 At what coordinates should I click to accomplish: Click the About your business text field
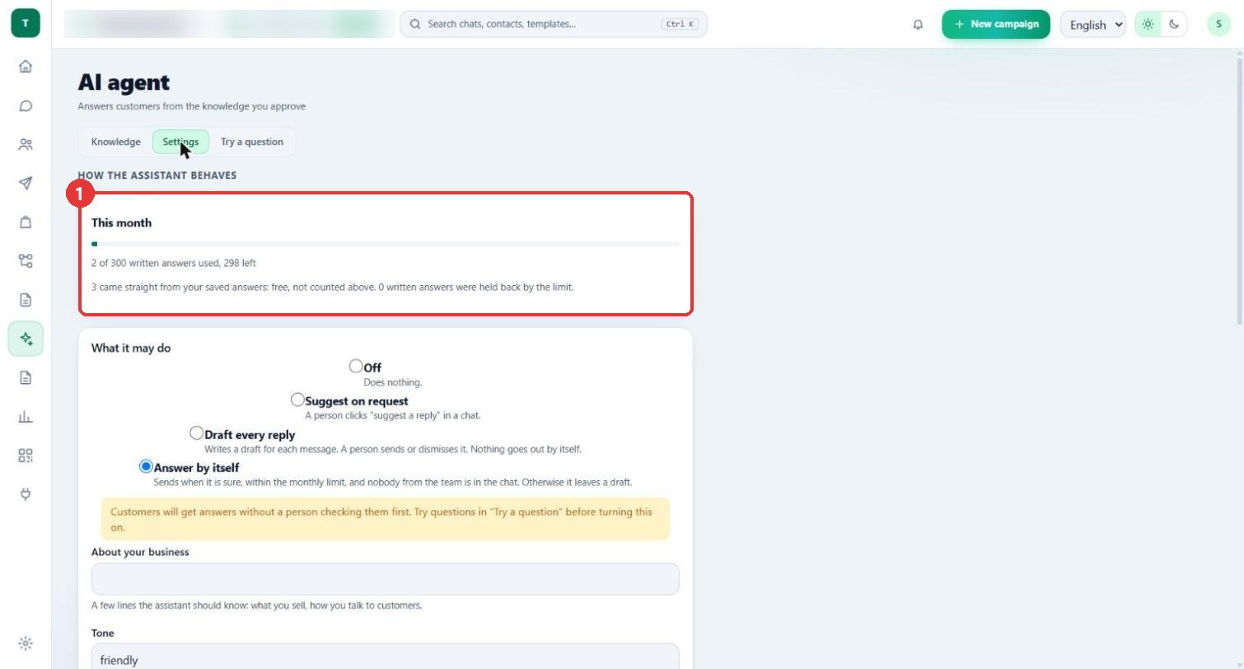tap(386, 579)
